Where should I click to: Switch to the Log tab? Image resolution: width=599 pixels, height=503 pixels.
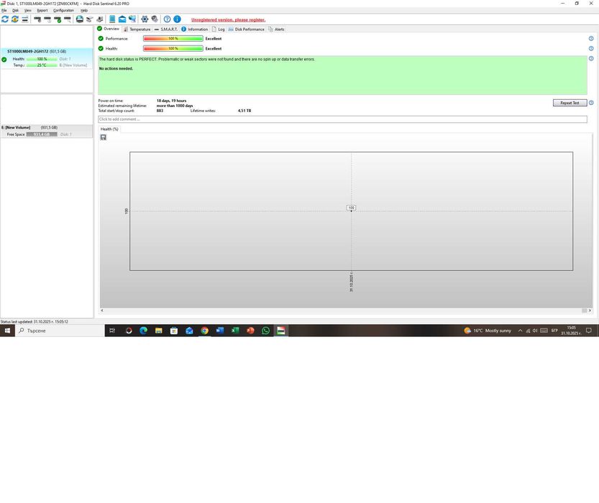pos(218,29)
